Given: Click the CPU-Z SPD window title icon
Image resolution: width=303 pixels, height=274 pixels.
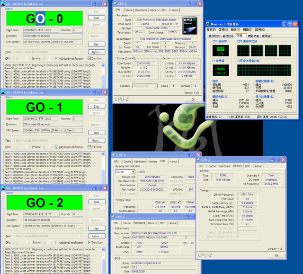Looking at the screenshot, I should [x=114, y=155].
